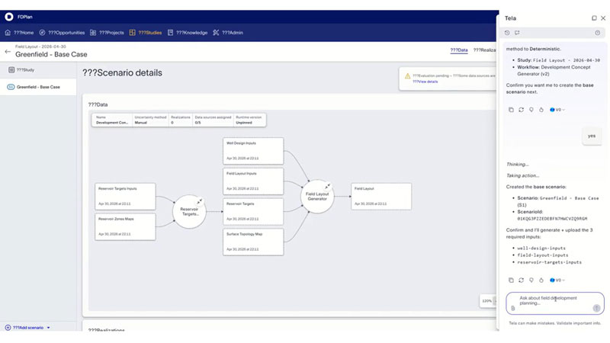Click the Well Design Inputs node

[x=253, y=151]
